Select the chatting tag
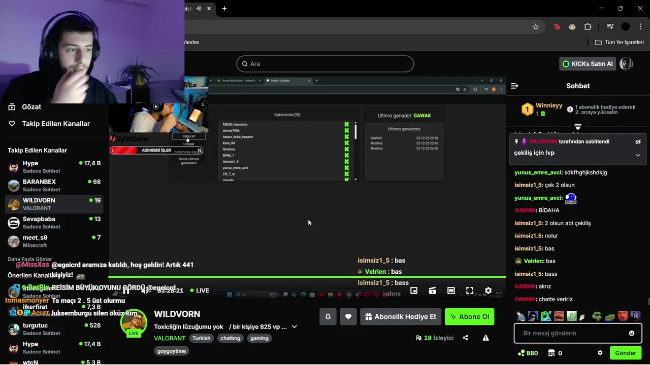 tap(231, 338)
